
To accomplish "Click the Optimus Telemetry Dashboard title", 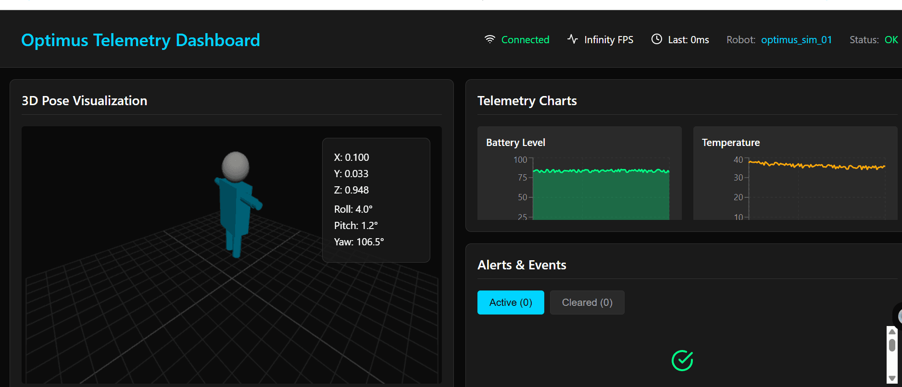I will 140,40.
